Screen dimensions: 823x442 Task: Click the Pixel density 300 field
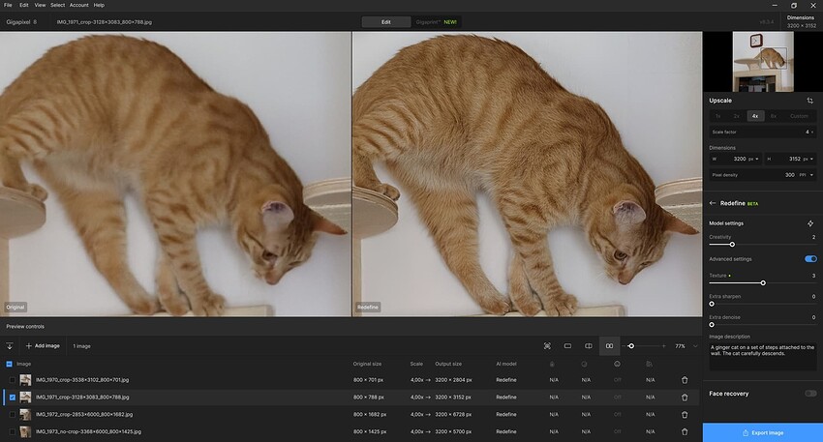(x=763, y=175)
